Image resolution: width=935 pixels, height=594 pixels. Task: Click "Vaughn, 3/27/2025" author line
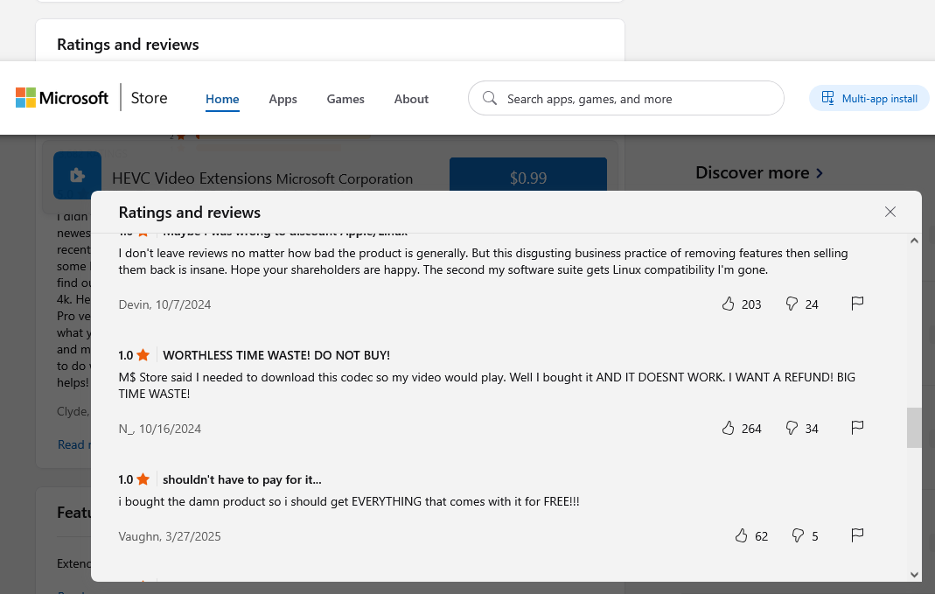[170, 536]
